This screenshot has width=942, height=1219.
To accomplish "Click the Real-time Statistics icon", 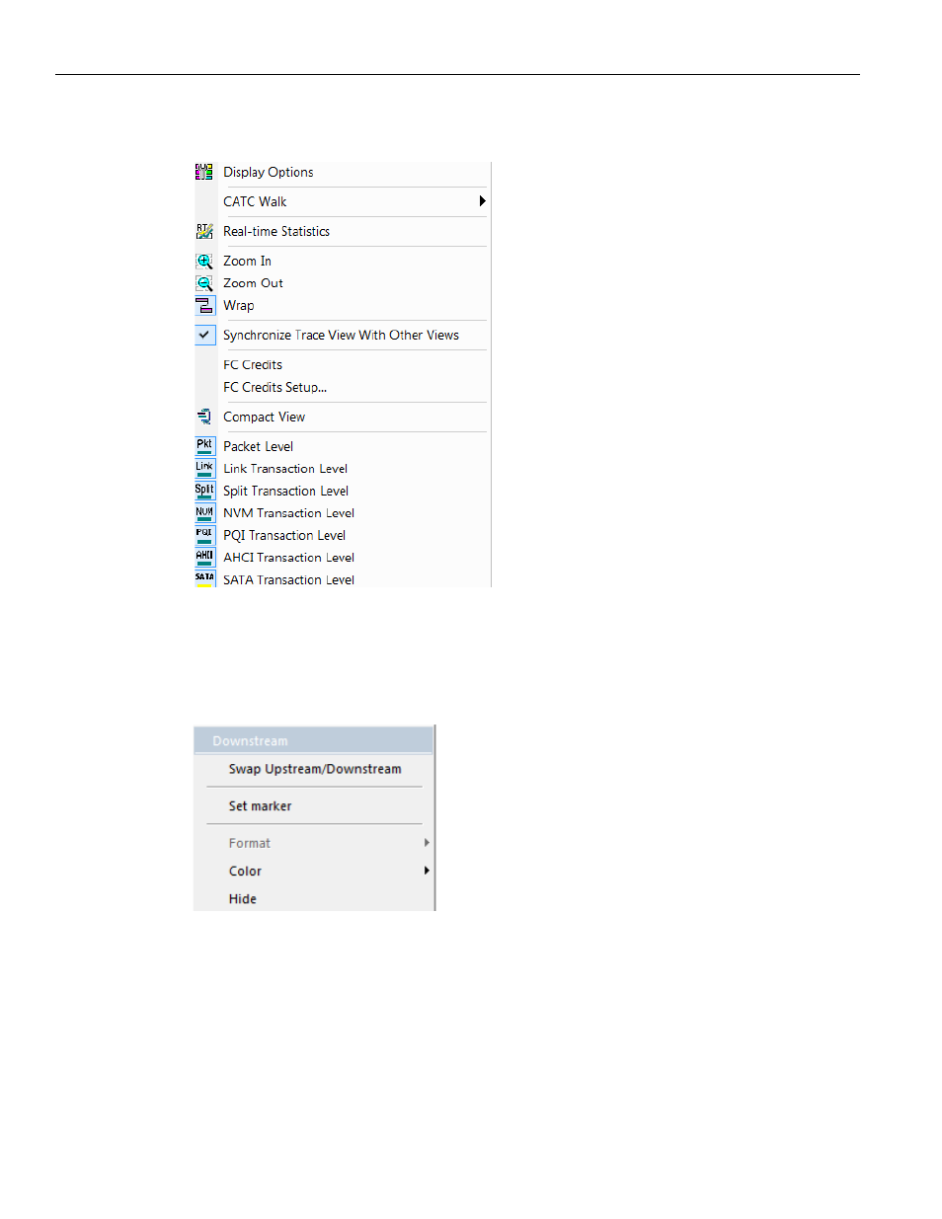I will pyautogui.click(x=204, y=231).
